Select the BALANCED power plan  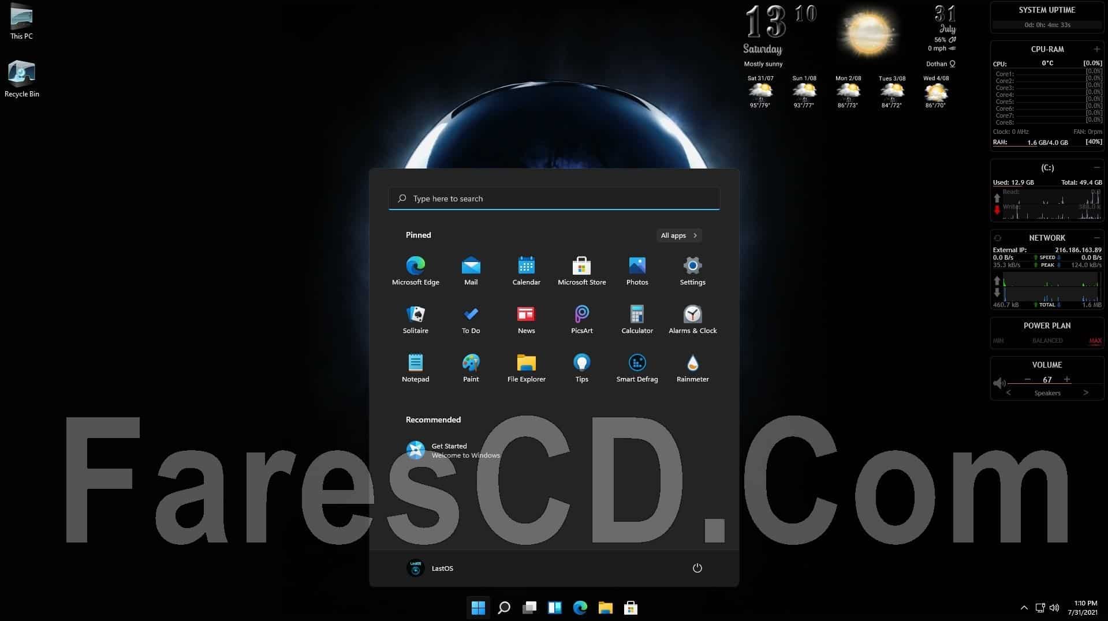[x=1047, y=341]
